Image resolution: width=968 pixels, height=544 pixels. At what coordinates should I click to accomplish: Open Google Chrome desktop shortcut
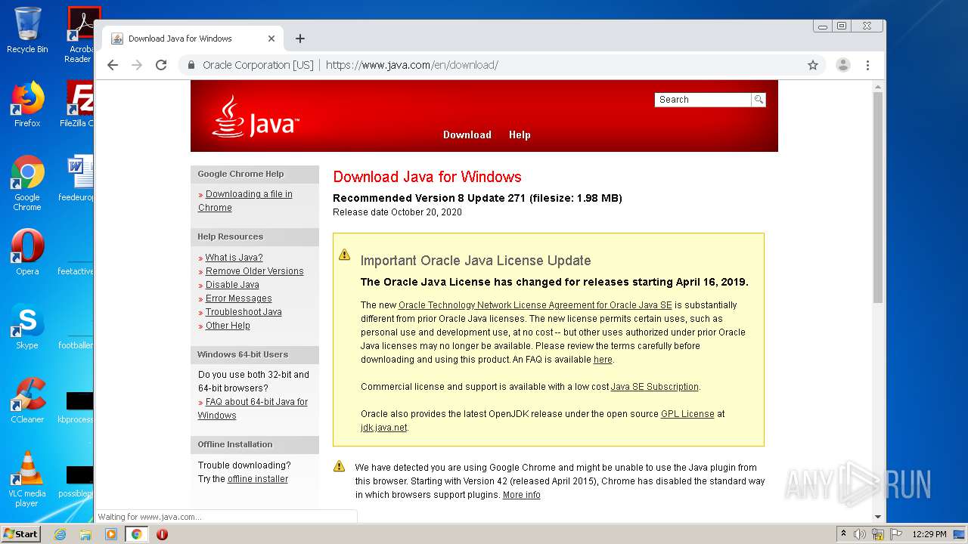[x=27, y=184]
